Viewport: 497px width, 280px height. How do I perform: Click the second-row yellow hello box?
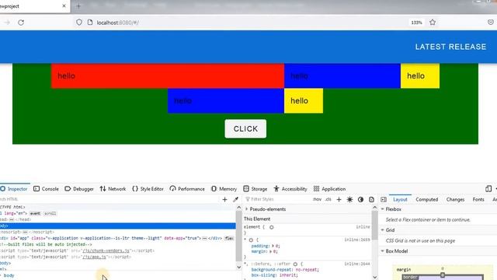pos(304,100)
